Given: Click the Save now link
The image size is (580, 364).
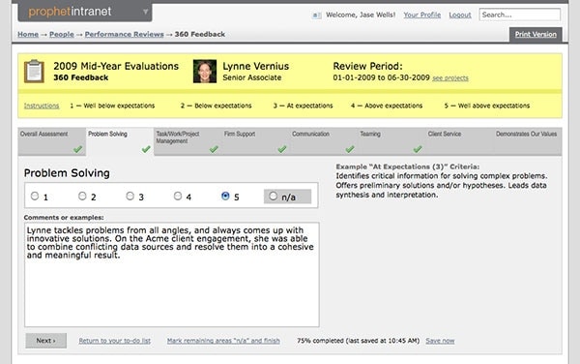Looking at the screenshot, I should coord(440,341).
